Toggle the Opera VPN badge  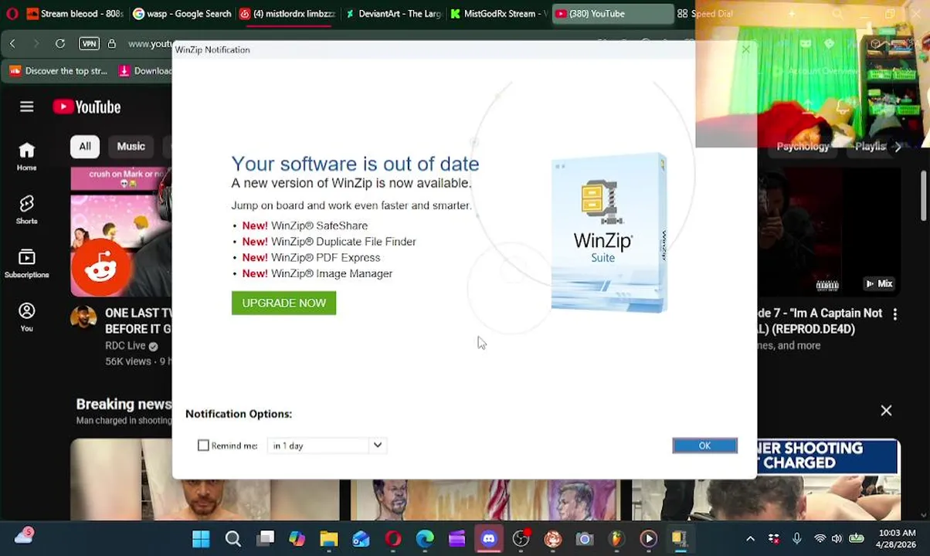click(90, 43)
